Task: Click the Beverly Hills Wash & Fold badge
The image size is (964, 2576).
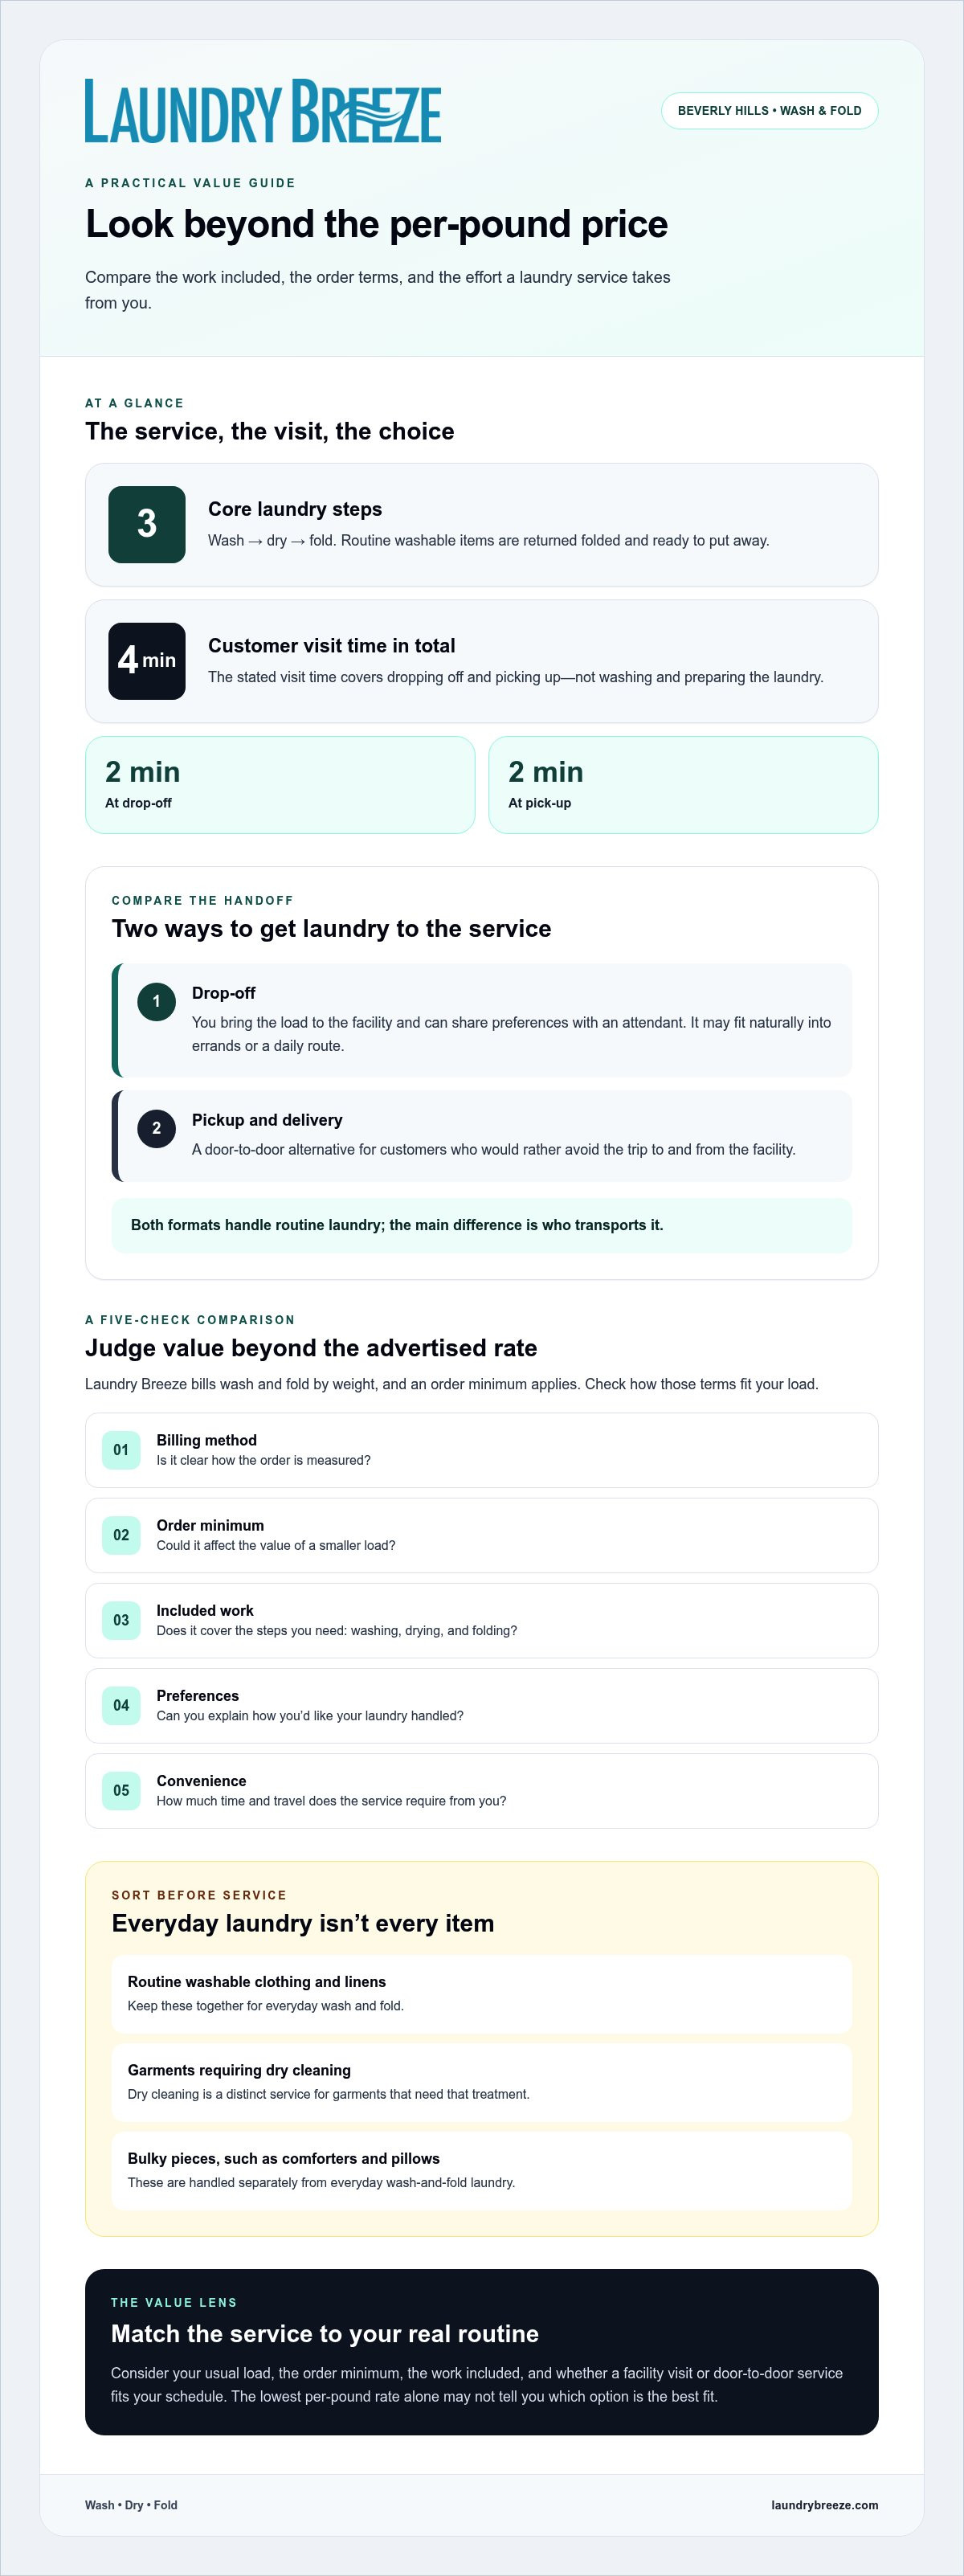Action: (x=769, y=111)
